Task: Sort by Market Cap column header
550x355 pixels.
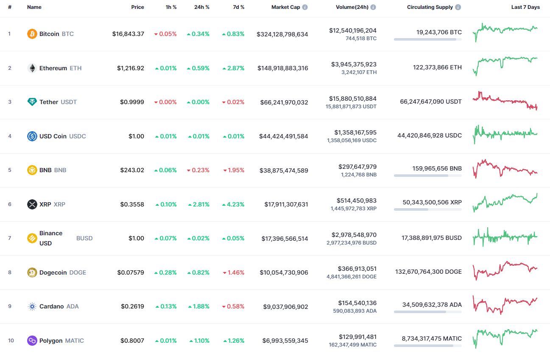Action: pyautogui.click(x=286, y=7)
